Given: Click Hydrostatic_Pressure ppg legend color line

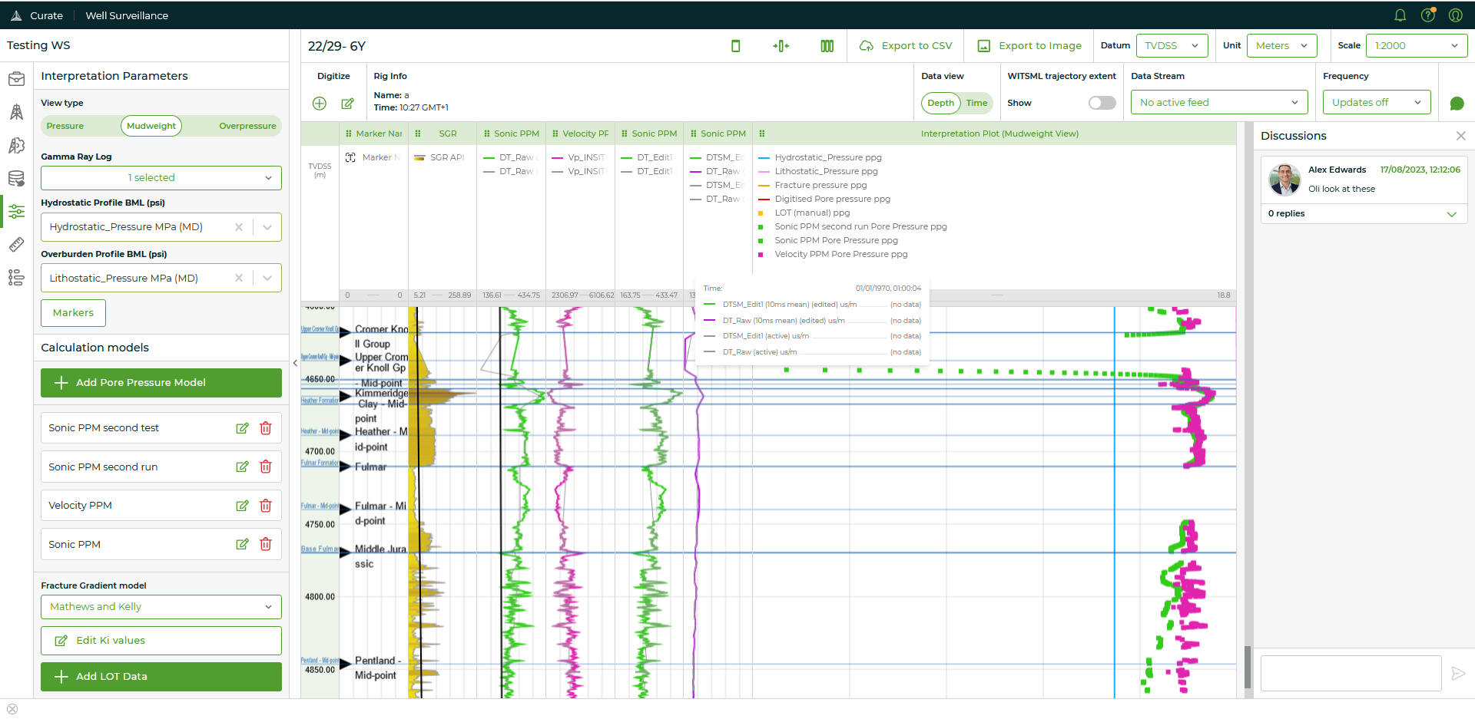Looking at the screenshot, I should (x=764, y=157).
